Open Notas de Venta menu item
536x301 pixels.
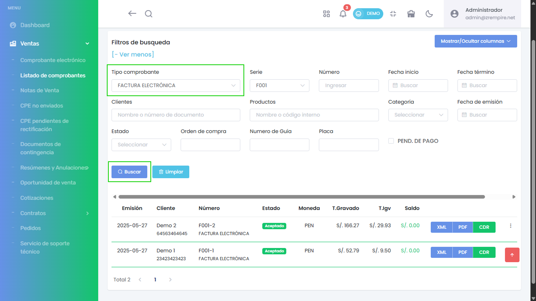click(40, 90)
